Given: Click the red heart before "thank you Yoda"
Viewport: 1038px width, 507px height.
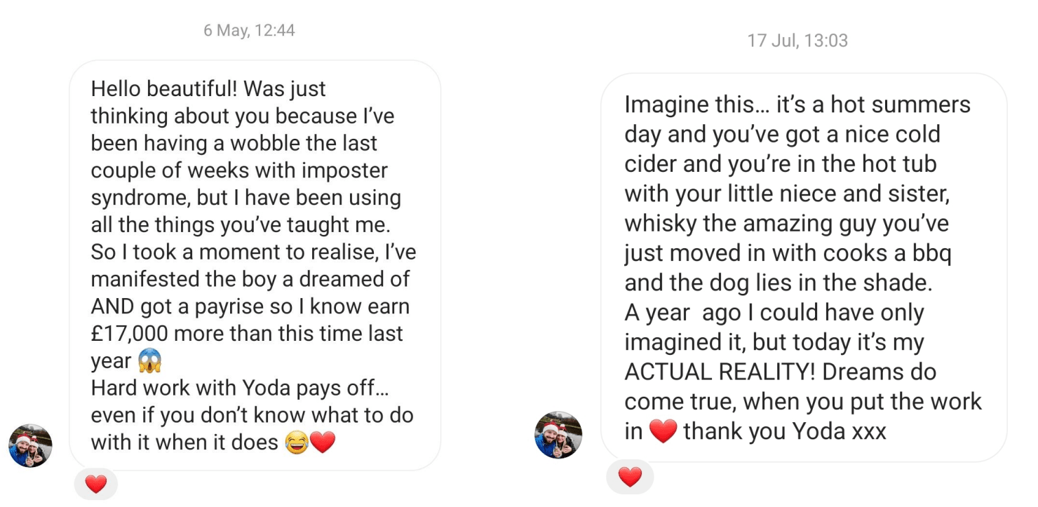Looking at the screenshot, I should [663, 431].
